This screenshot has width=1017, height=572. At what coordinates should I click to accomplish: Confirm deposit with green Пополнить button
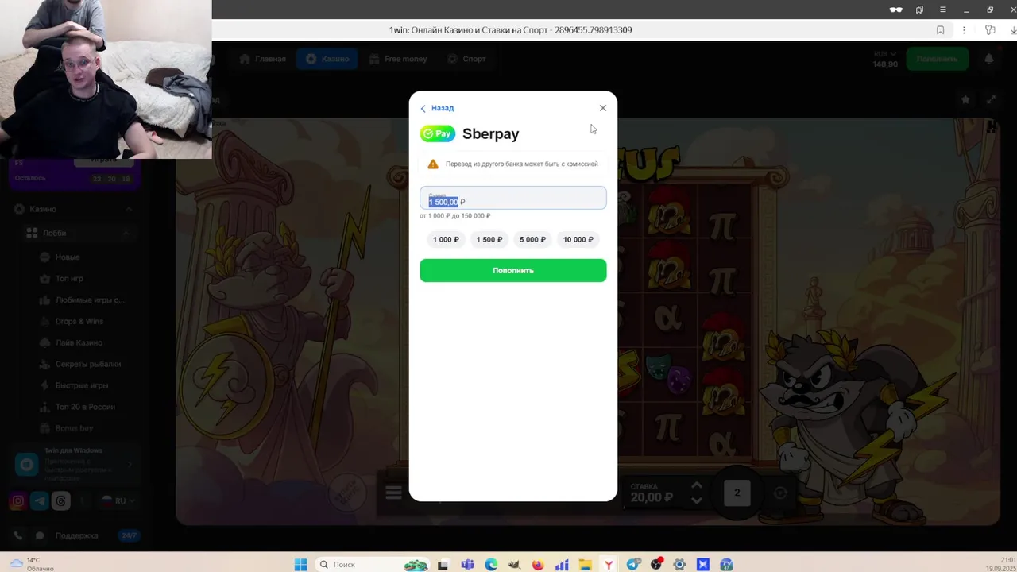click(x=512, y=270)
